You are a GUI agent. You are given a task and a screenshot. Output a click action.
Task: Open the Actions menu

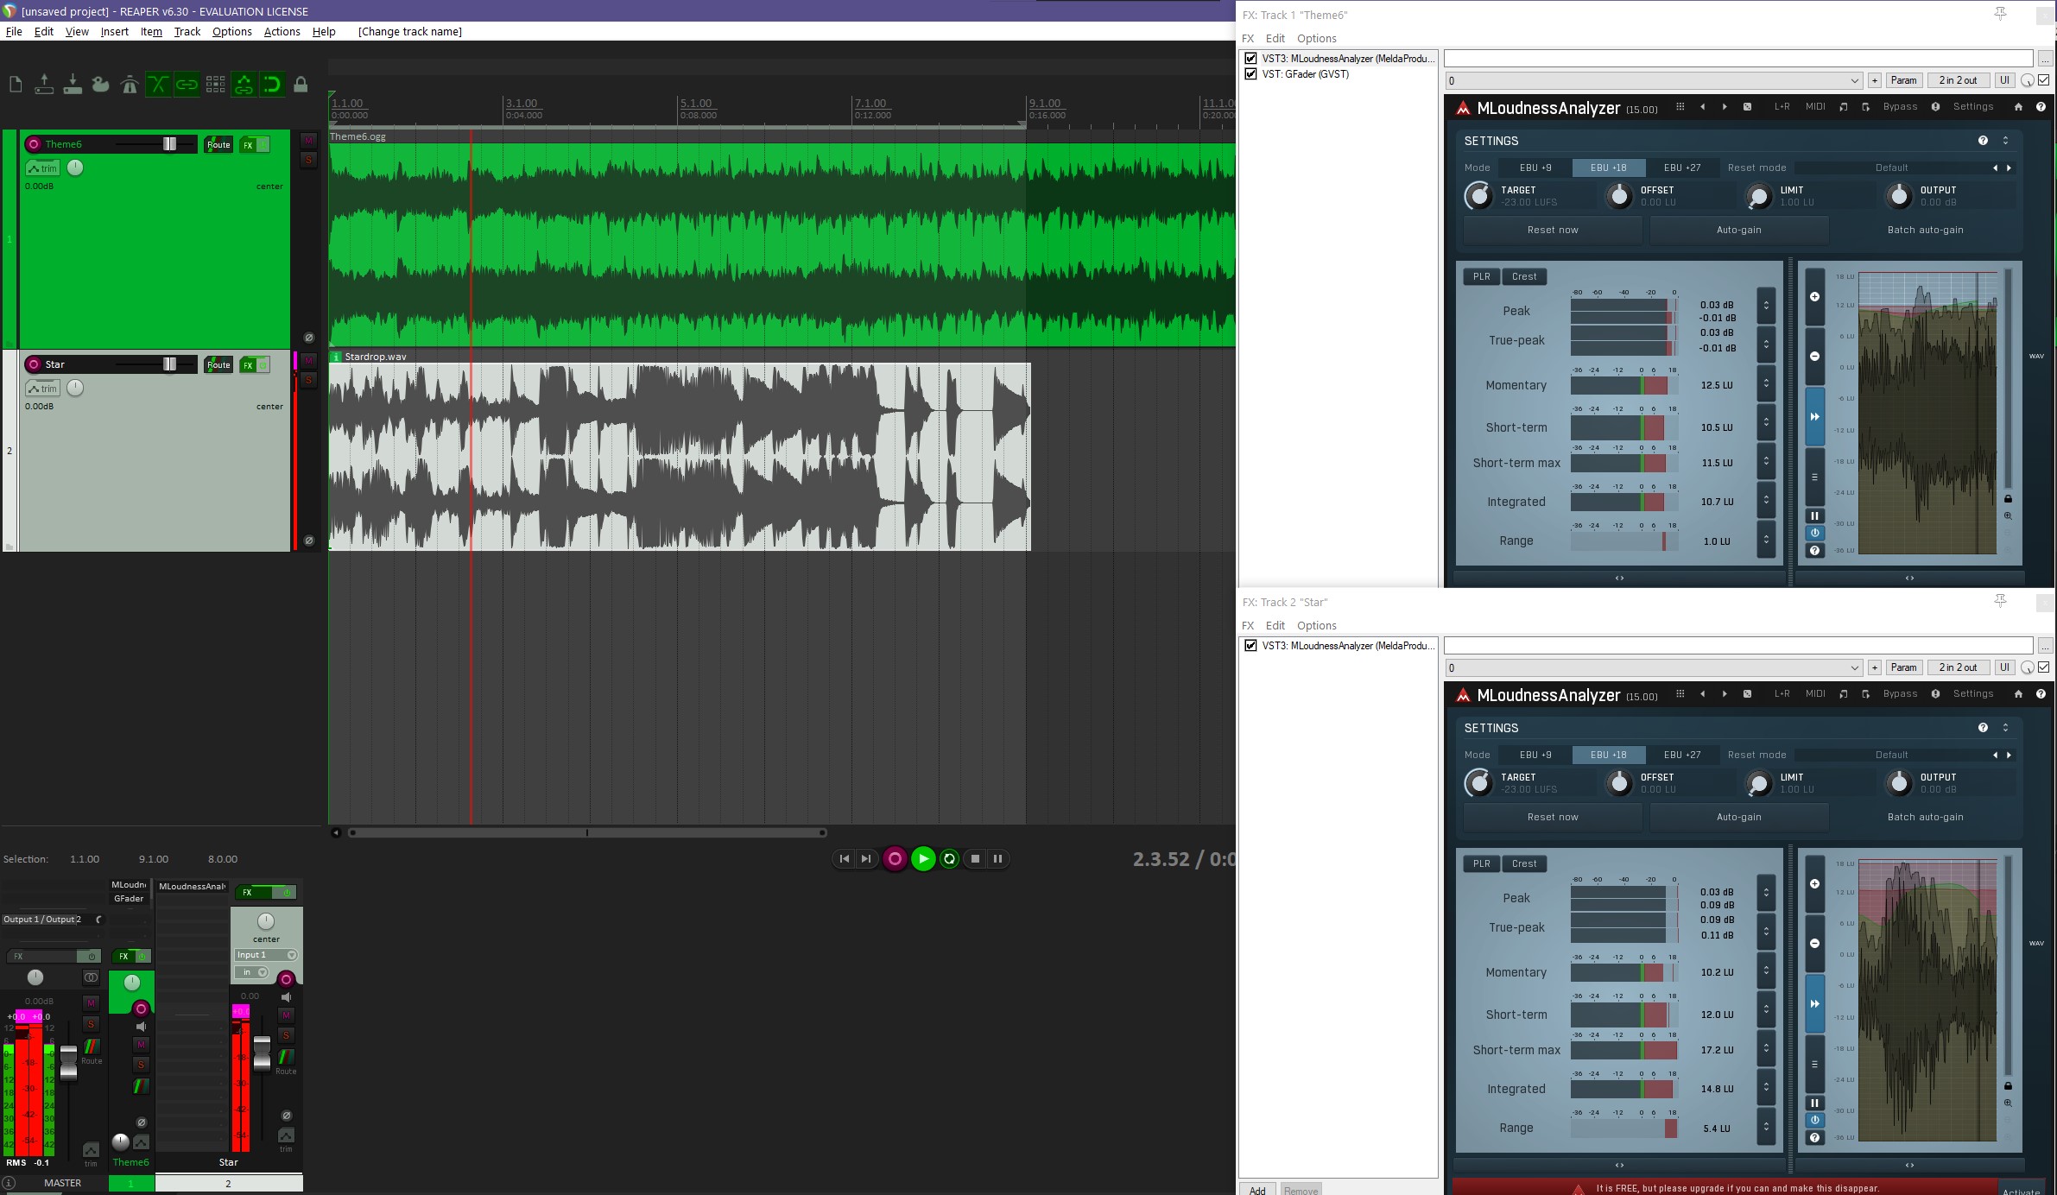(x=282, y=32)
